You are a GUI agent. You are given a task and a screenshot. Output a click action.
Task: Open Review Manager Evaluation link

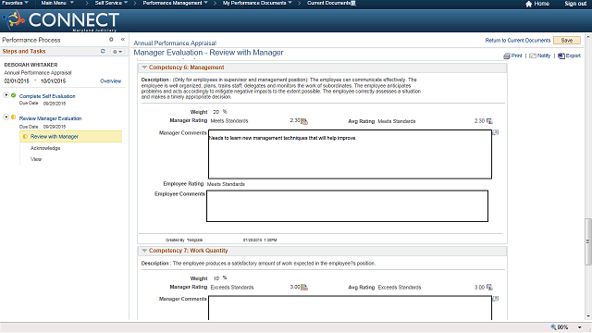(50, 118)
